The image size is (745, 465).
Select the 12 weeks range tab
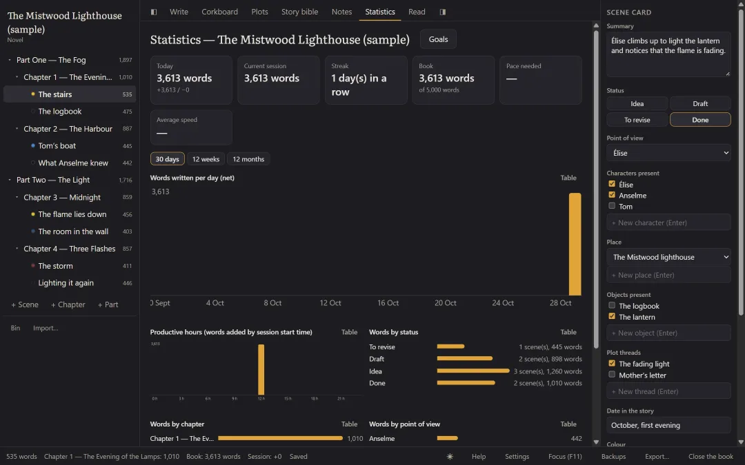tap(206, 159)
